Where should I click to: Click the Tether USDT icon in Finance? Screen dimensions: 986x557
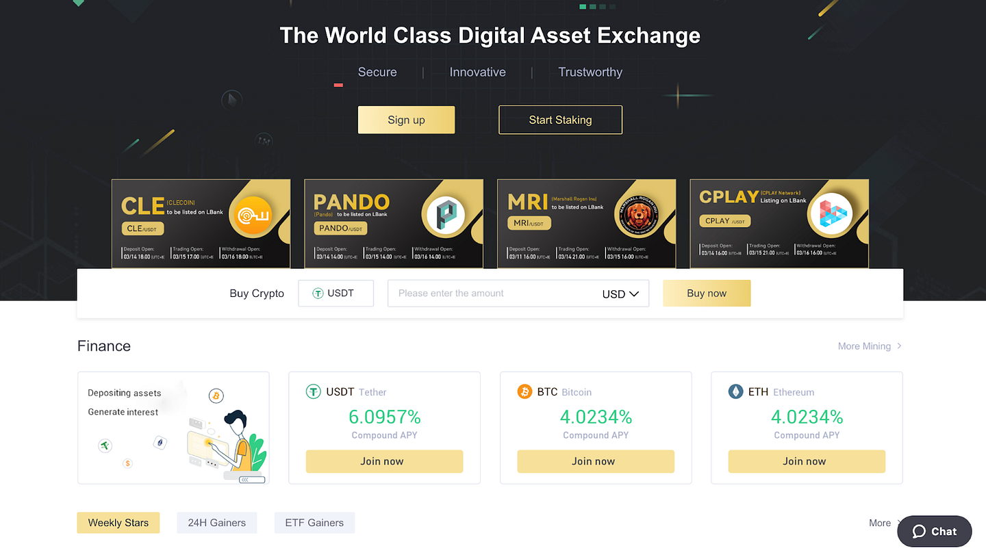pos(313,392)
